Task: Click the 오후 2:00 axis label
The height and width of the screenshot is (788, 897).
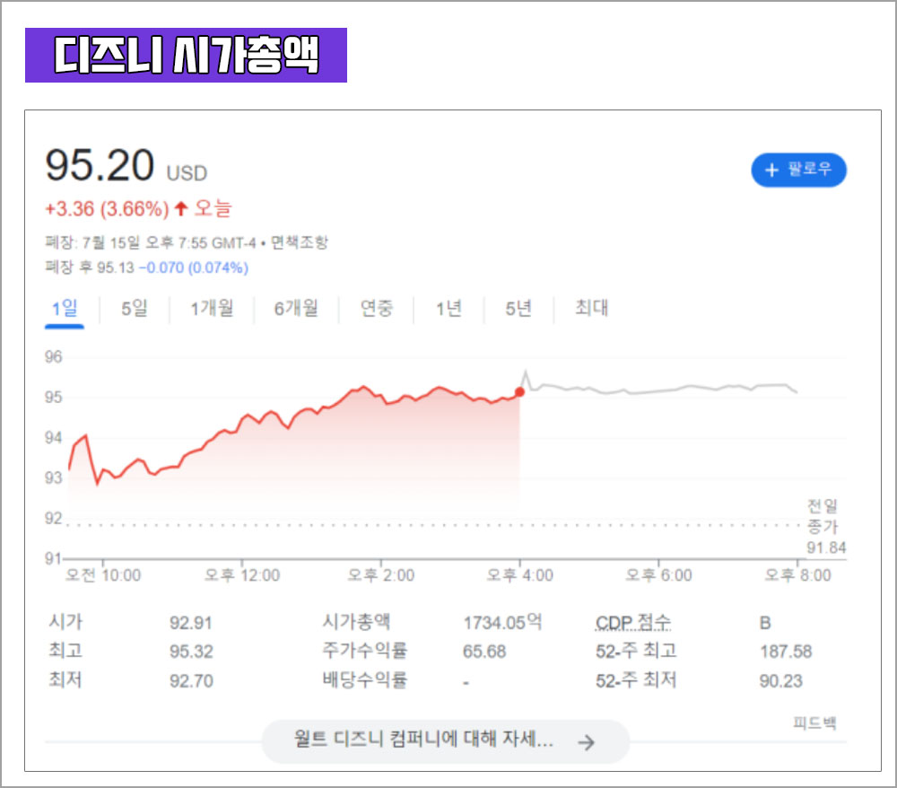Action: tap(381, 575)
